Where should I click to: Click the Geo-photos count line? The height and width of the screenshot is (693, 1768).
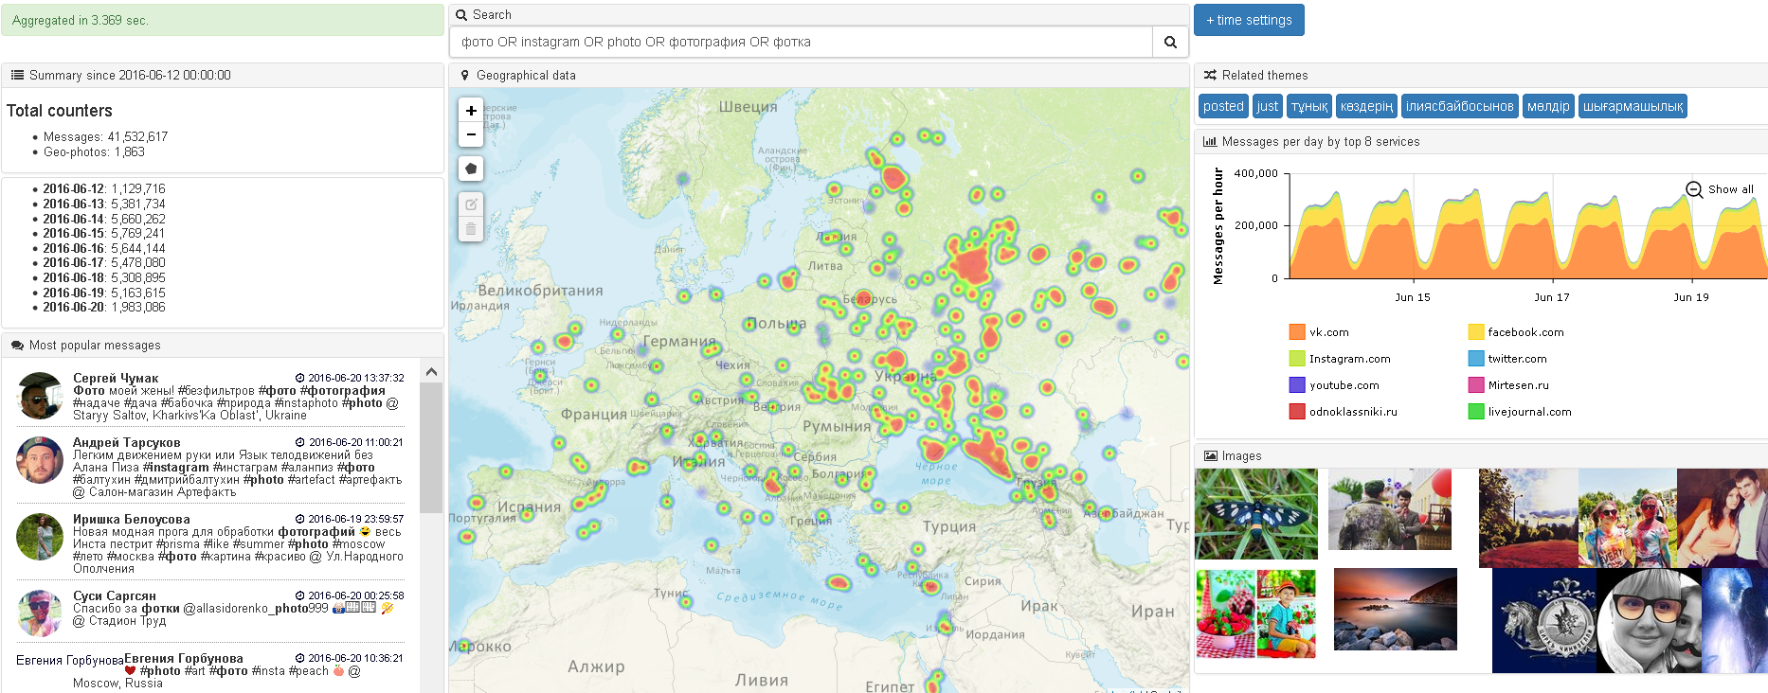[x=94, y=152]
